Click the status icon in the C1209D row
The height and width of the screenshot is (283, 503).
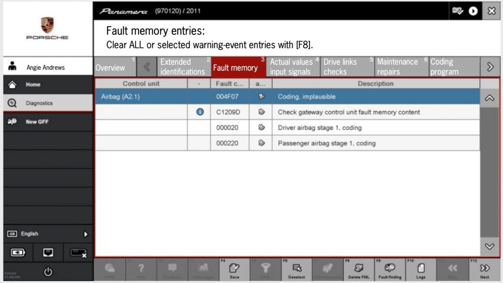point(261,112)
